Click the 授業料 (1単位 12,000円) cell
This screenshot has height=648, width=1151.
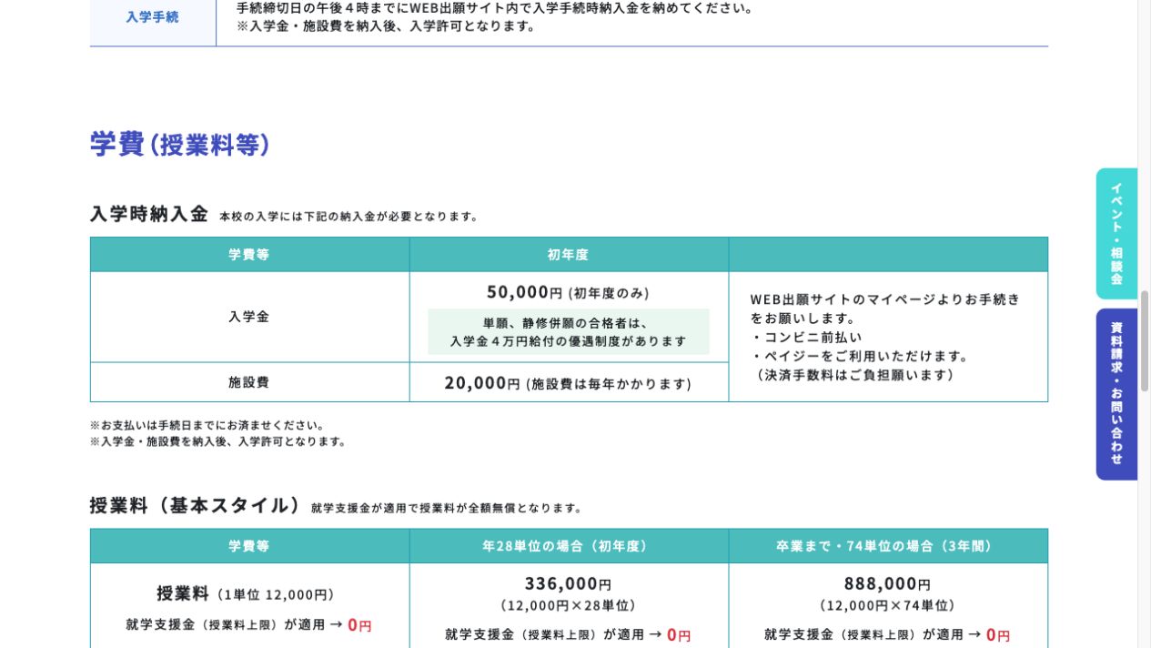[x=249, y=593]
